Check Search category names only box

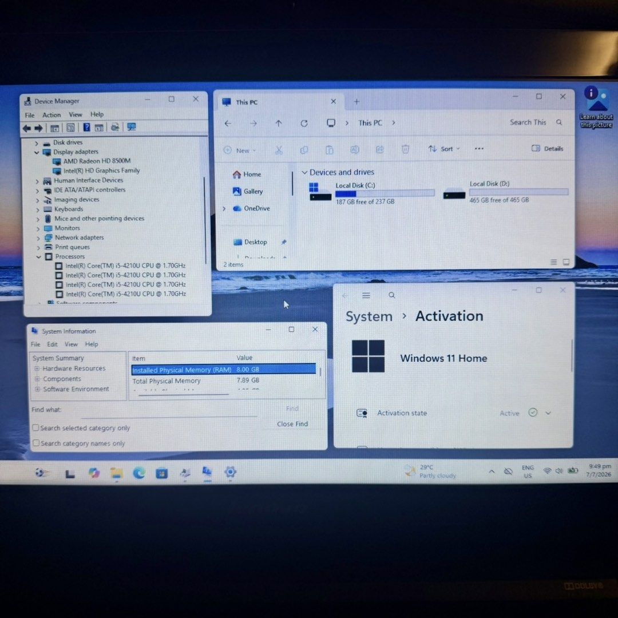[36, 443]
